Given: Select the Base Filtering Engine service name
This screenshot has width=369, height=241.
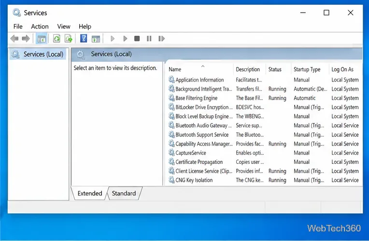Looking at the screenshot, I should click(x=197, y=98).
